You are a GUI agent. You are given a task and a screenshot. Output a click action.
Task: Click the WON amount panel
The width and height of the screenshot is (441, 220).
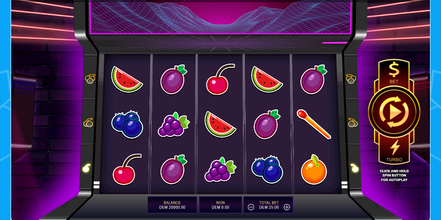pyautogui.click(x=220, y=205)
